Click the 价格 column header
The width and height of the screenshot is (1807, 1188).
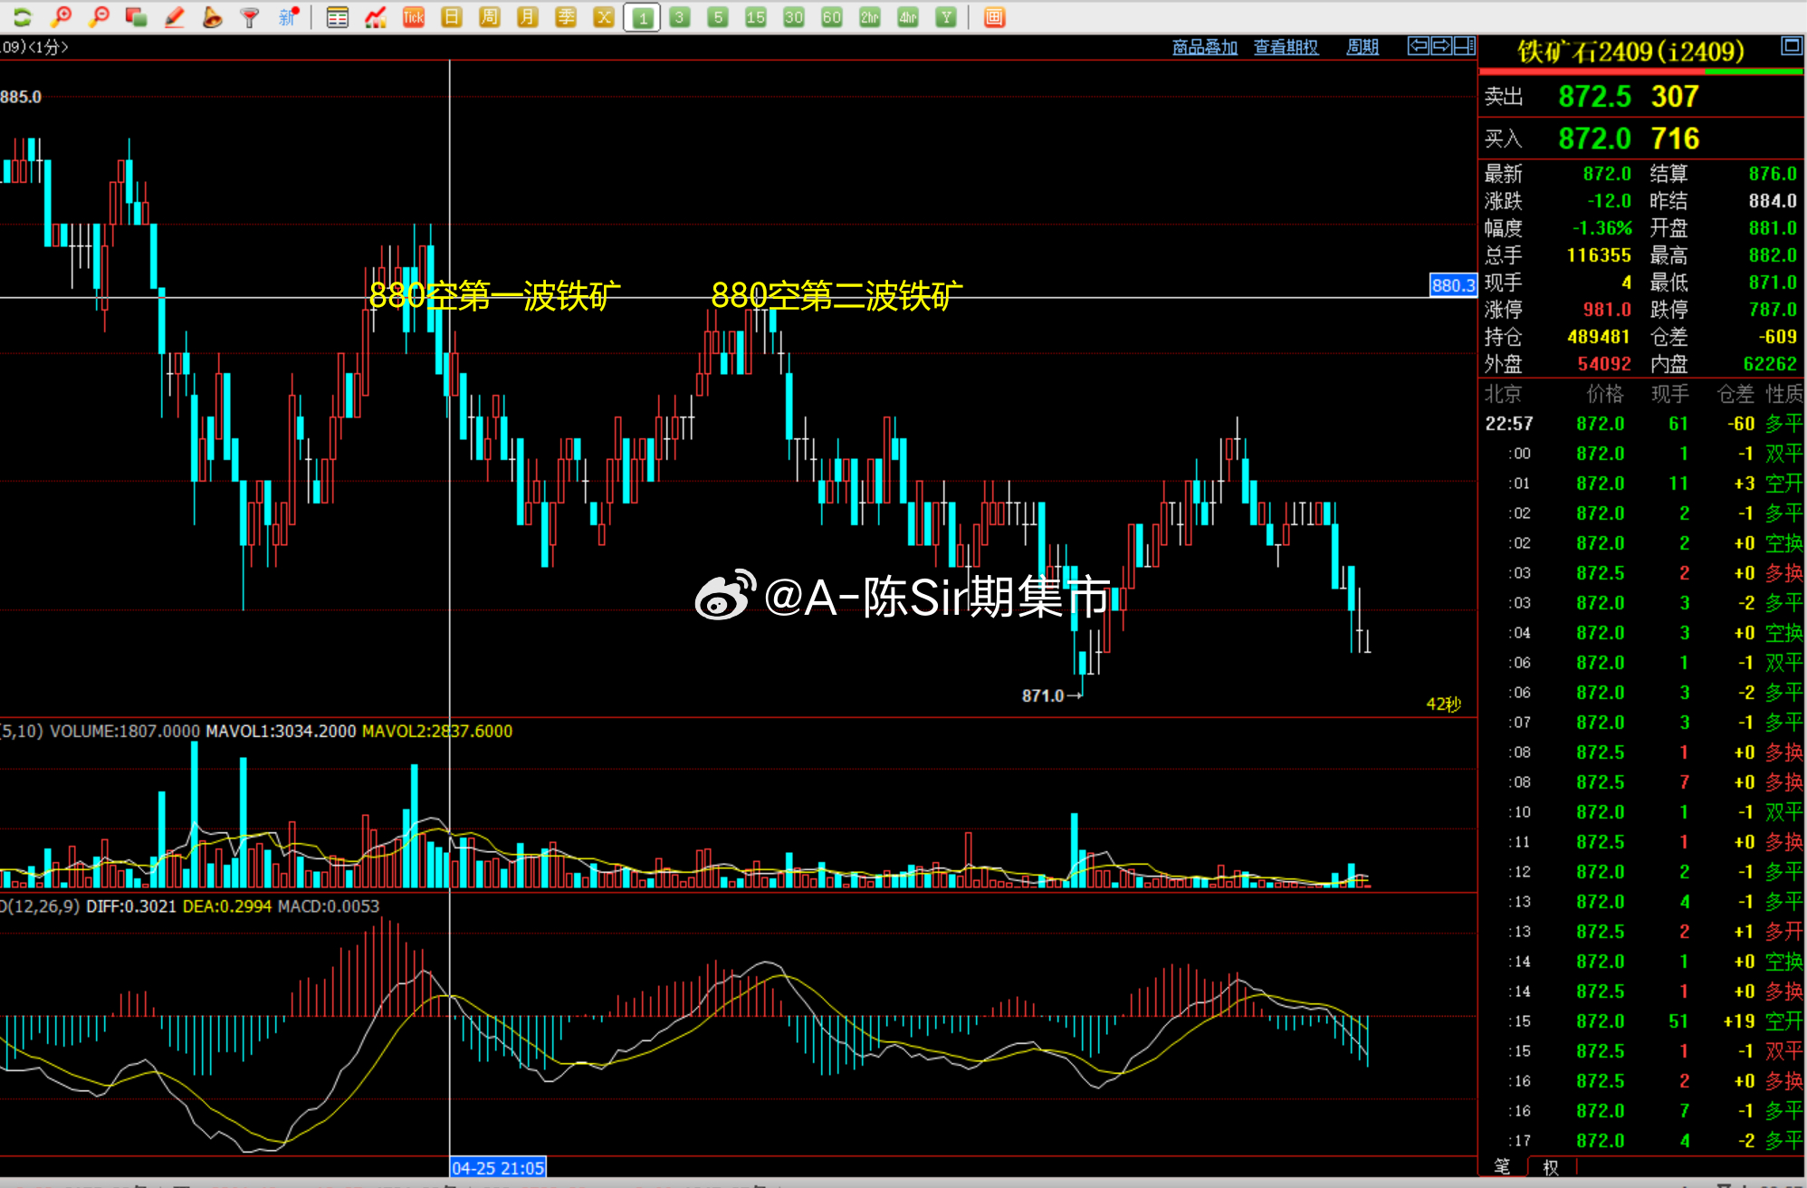tap(1605, 394)
